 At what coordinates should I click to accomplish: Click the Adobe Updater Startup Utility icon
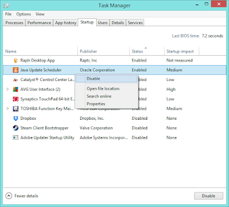pos(15,137)
